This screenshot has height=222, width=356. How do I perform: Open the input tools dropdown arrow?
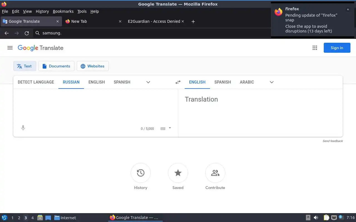tap(170, 128)
